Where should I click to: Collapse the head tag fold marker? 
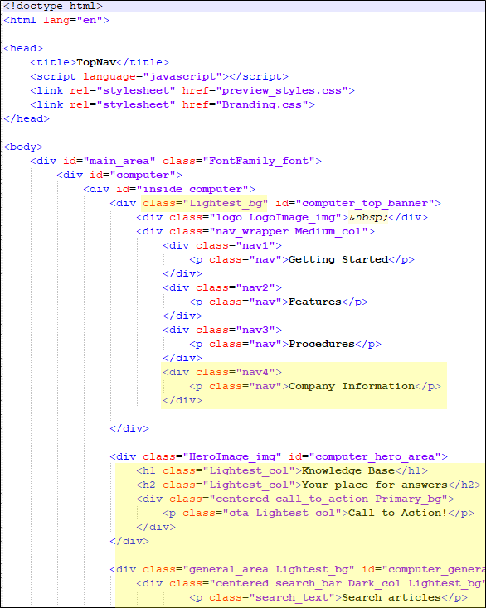coord(2,48)
